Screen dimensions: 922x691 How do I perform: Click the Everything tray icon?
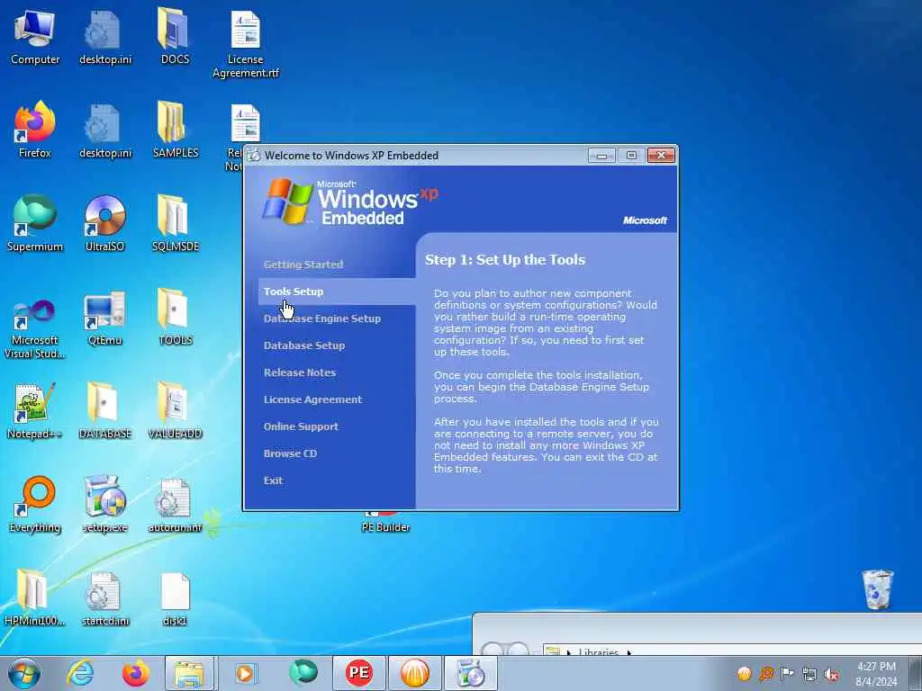coord(765,674)
